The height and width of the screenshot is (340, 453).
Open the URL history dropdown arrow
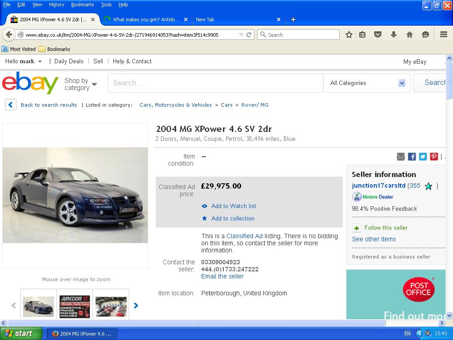pos(241,35)
